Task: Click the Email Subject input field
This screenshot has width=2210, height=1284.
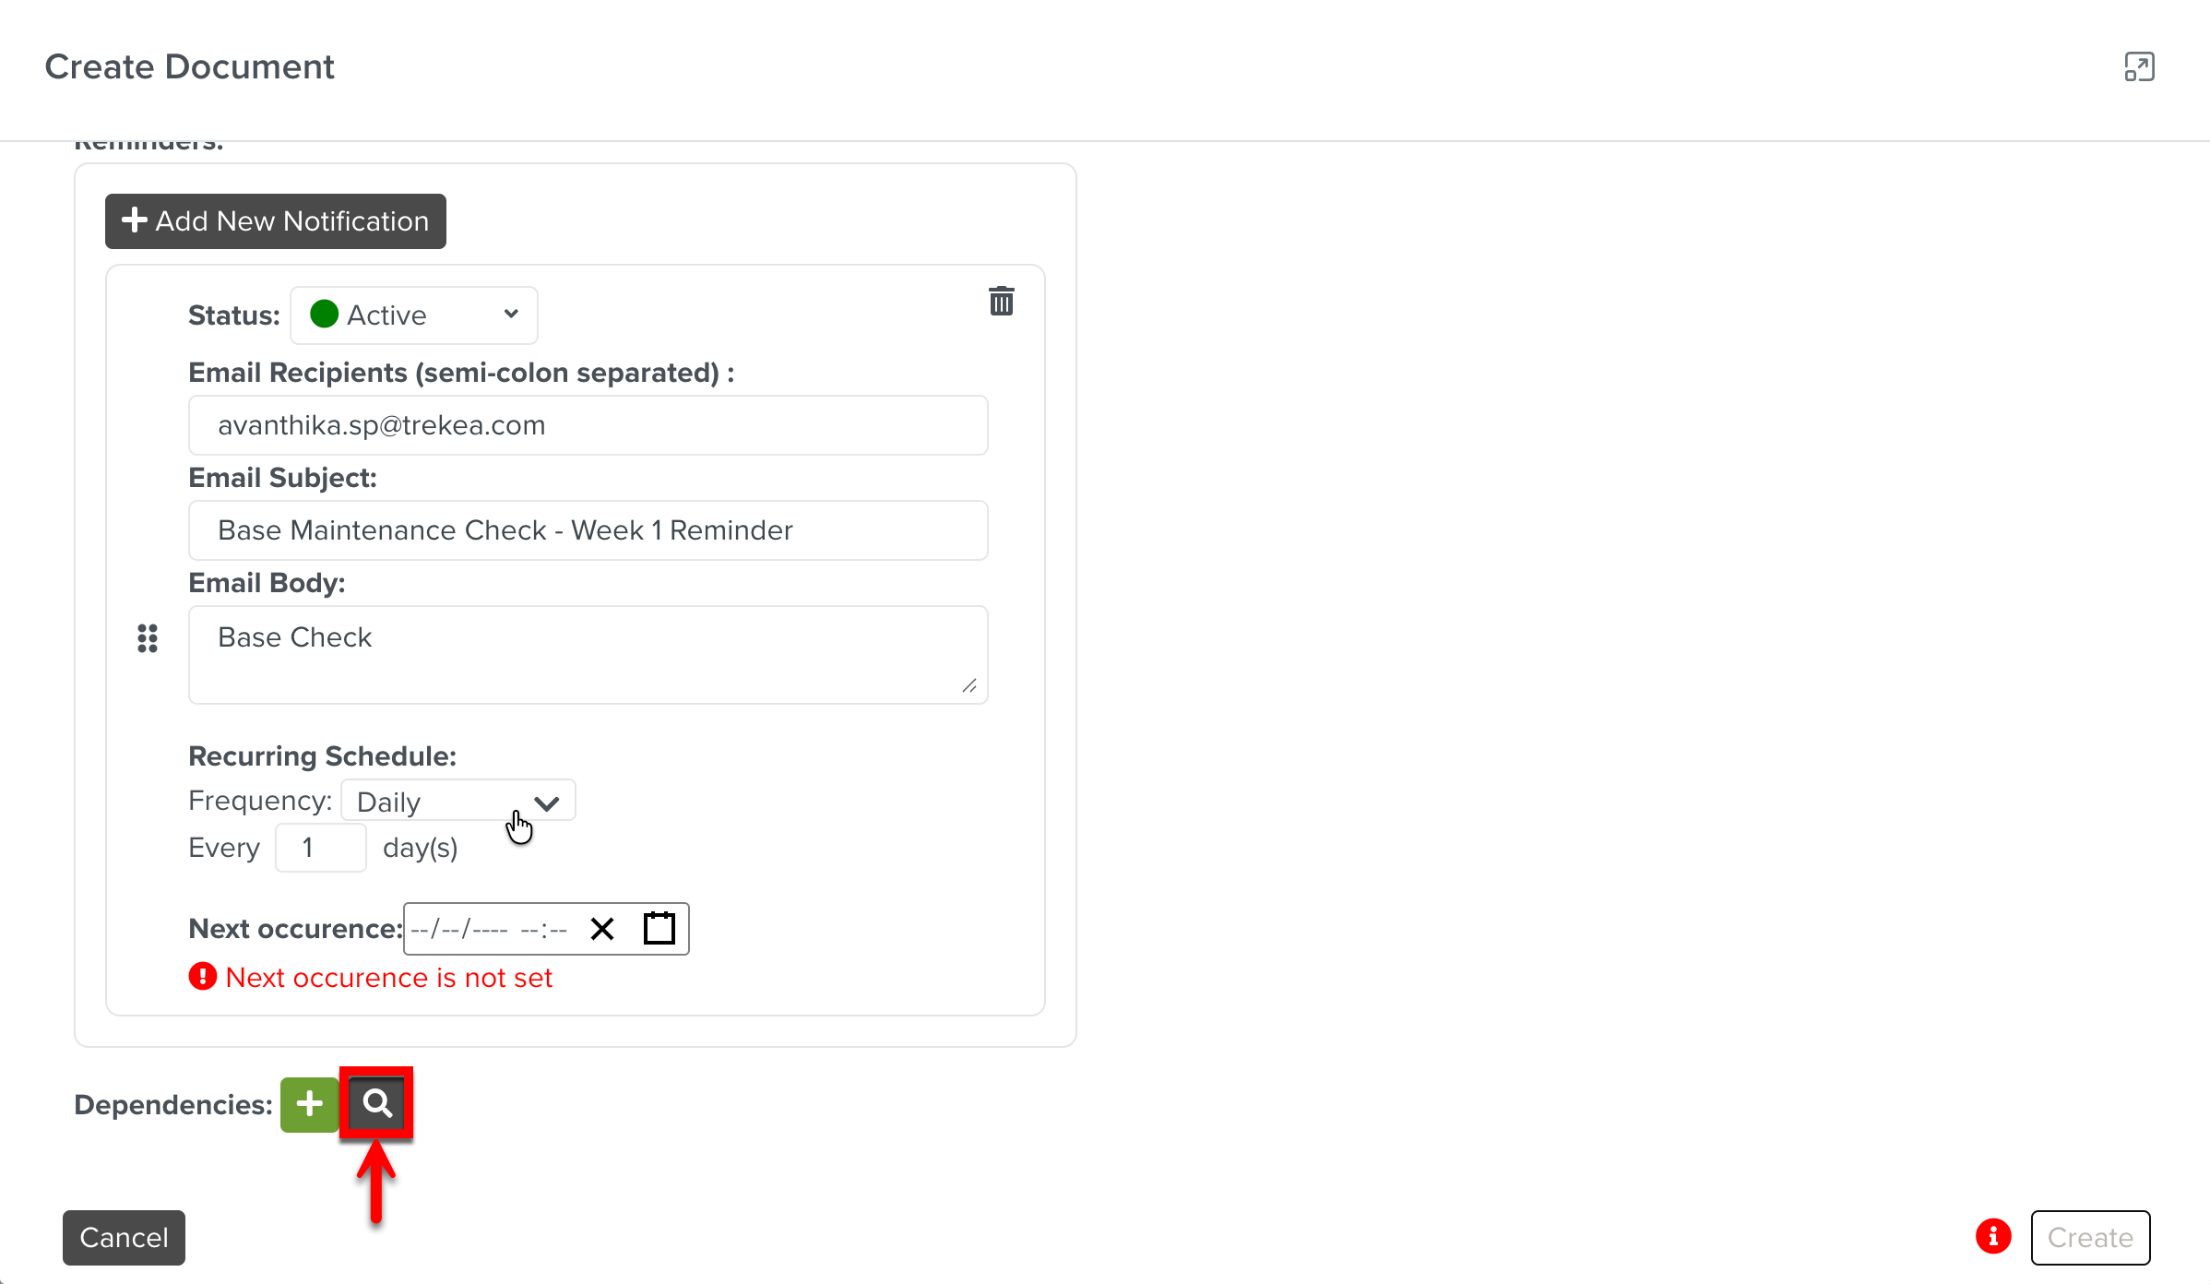Action: pos(588,530)
